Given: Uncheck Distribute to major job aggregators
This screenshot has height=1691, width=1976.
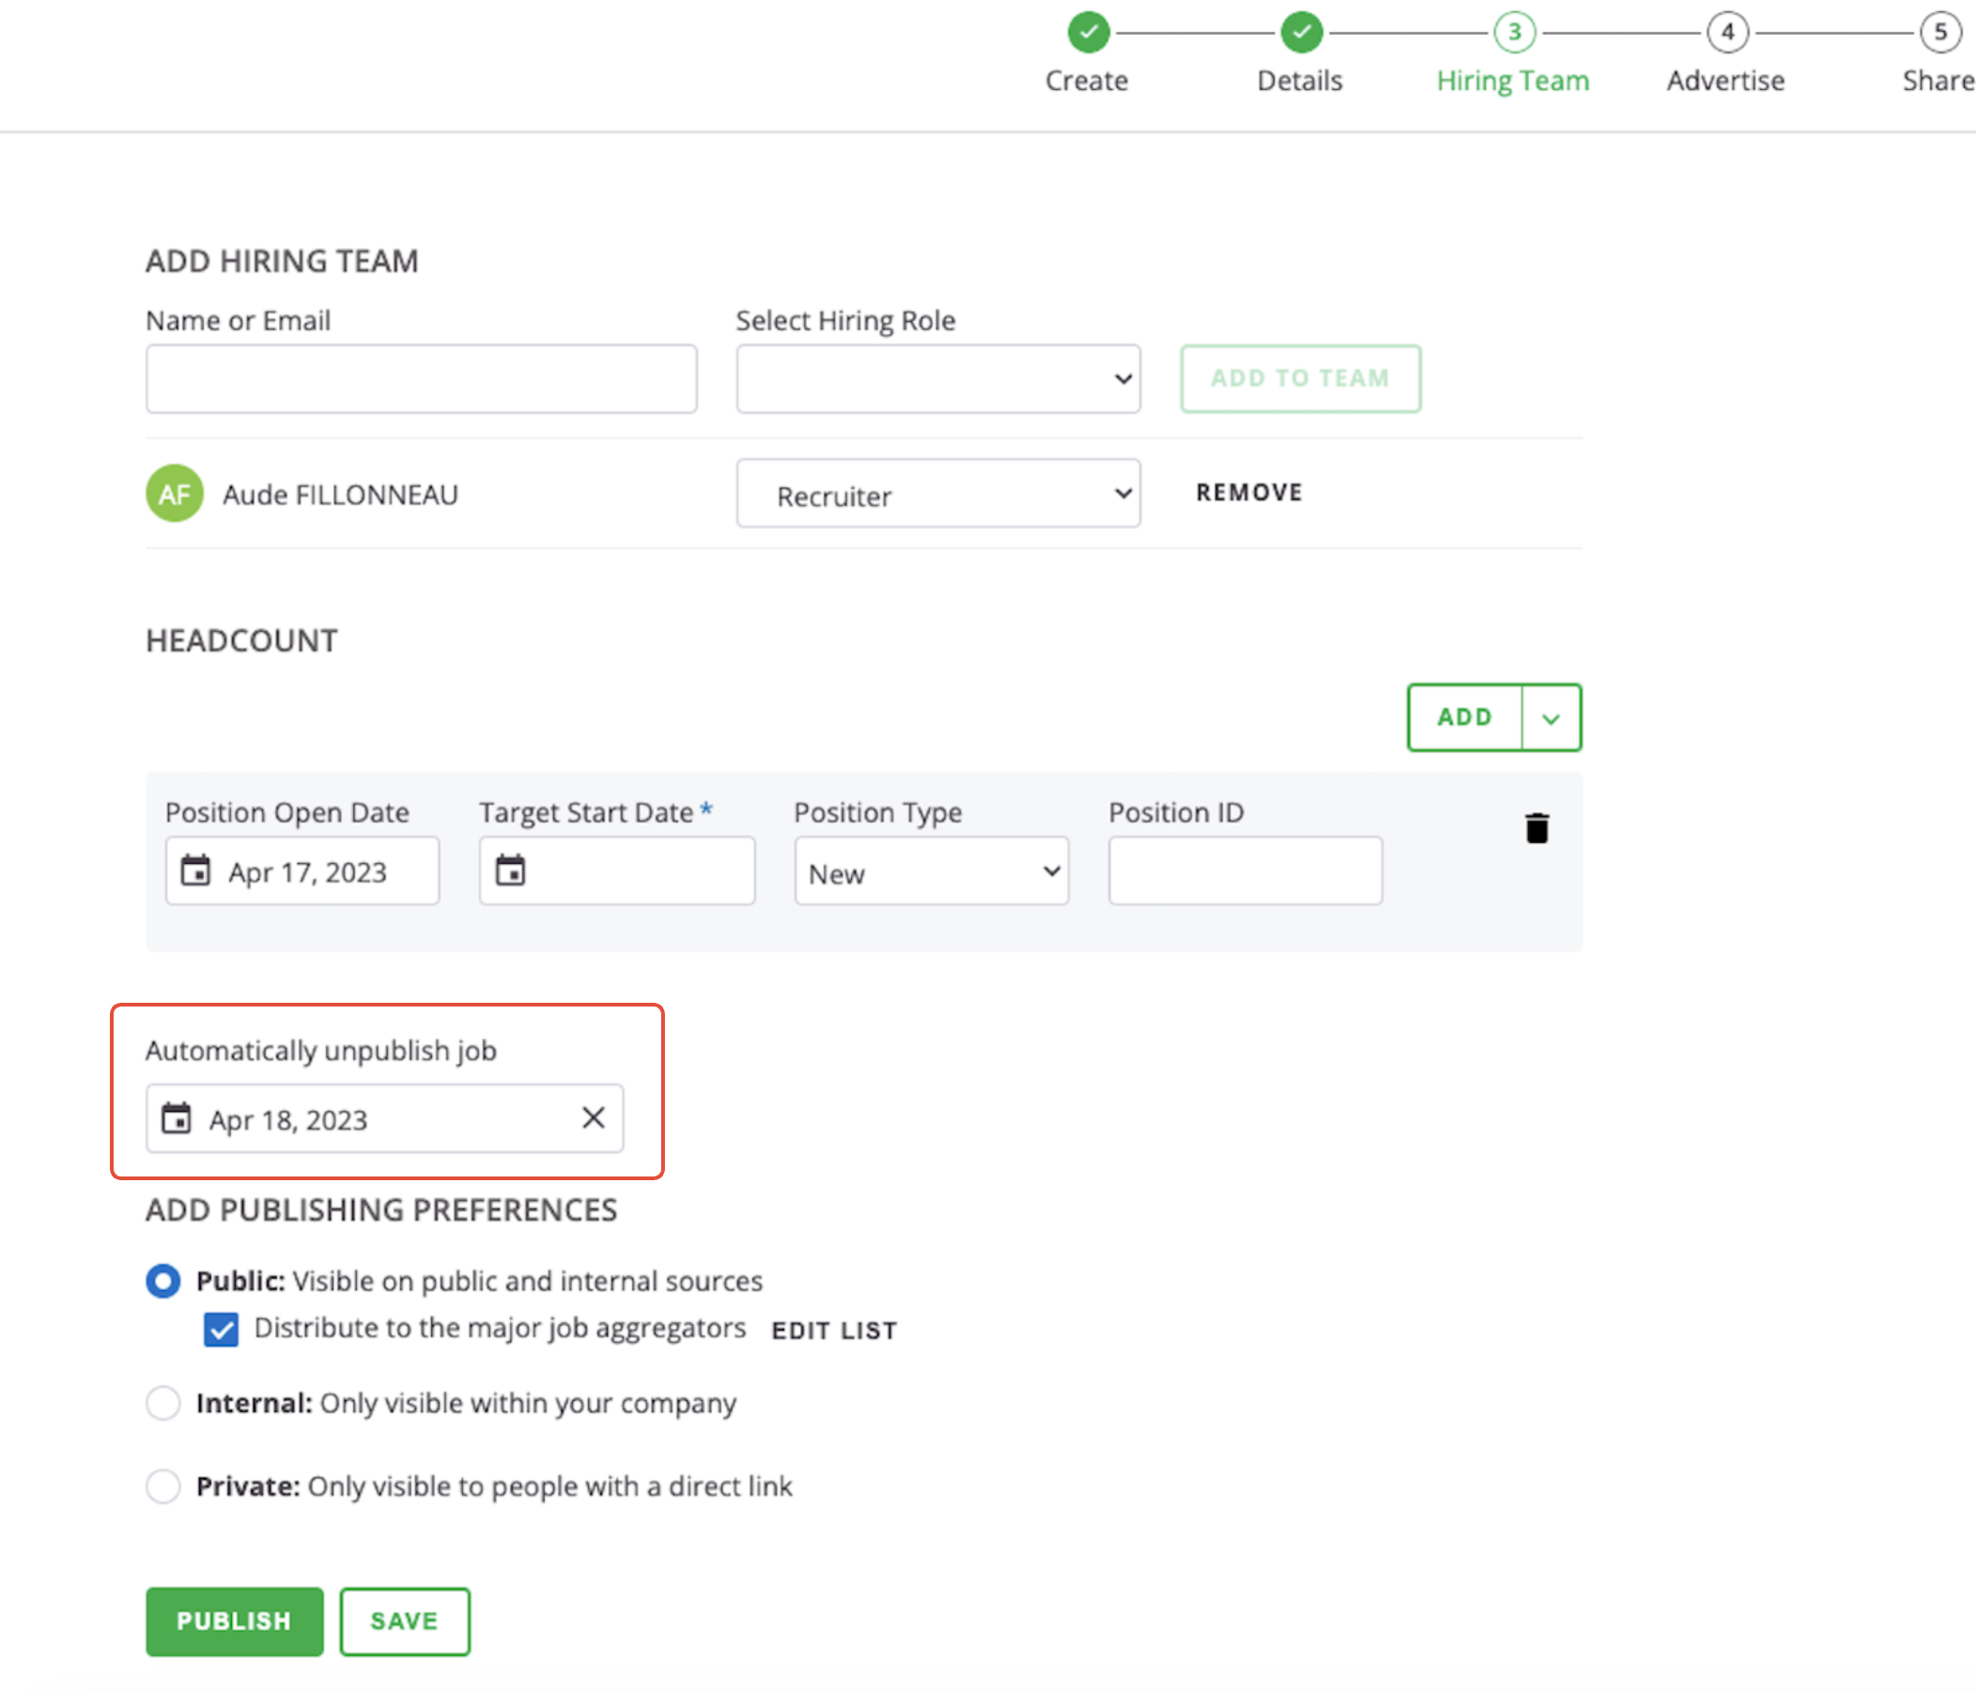Looking at the screenshot, I should tap(222, 1329).
